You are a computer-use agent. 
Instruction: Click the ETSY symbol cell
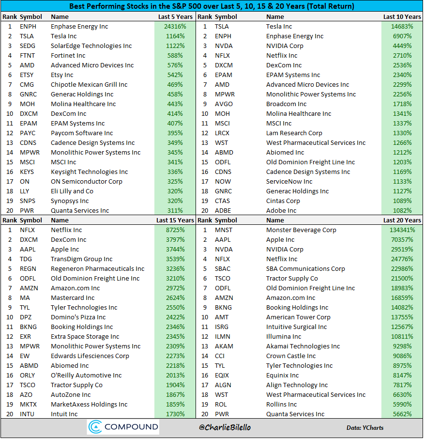pyautogui.click(x=27, y=75)
